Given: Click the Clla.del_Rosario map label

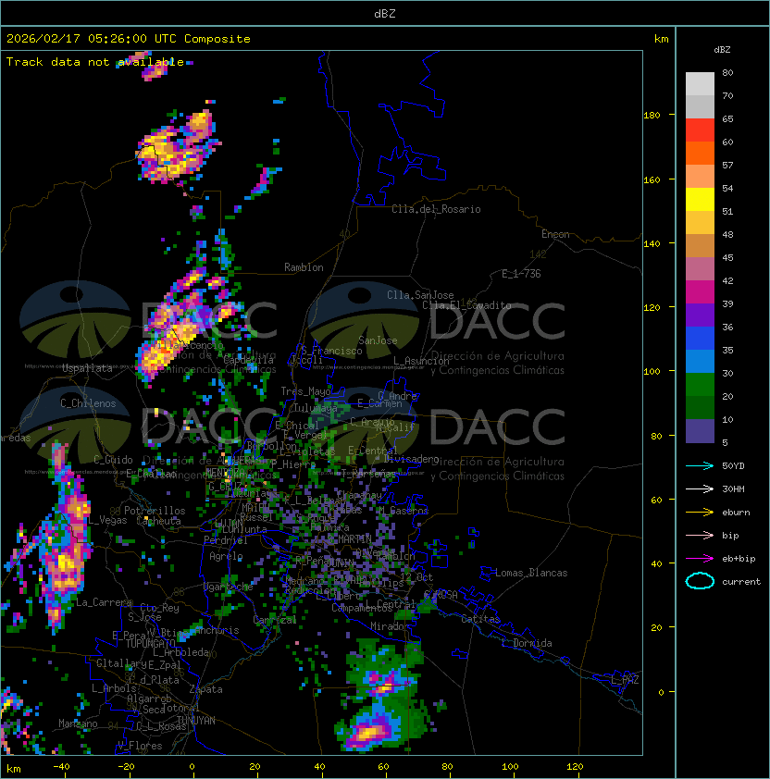Looking at the screenshot, I should (x=436, y=209).
